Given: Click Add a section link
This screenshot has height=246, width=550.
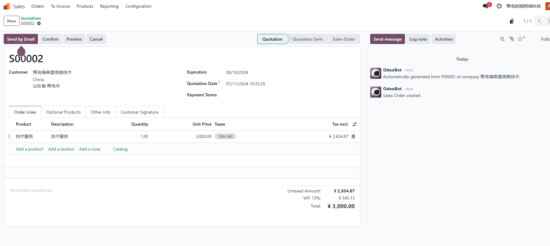Looking at the screenshot, I should 61,149.
